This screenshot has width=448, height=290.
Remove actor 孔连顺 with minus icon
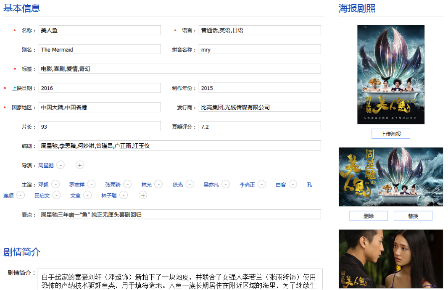[x=21, y=195]
